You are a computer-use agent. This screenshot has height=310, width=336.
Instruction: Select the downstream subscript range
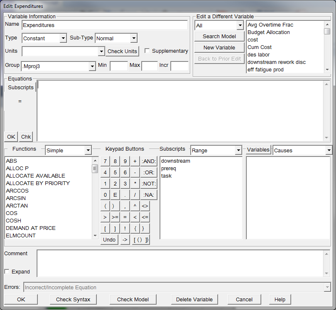tap(176, 161)
